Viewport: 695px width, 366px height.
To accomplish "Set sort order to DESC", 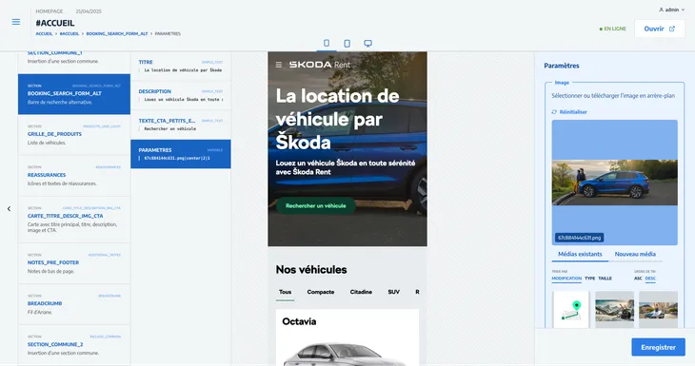I will coord(650,279).
